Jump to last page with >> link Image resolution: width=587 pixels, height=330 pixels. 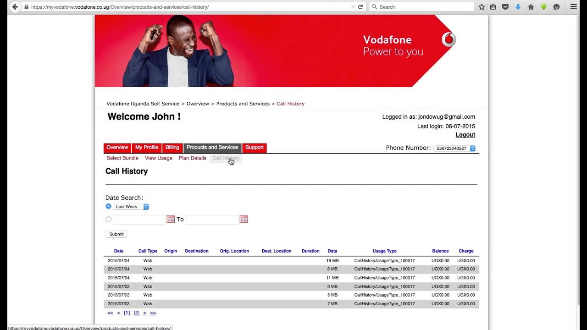click(153, 313)
